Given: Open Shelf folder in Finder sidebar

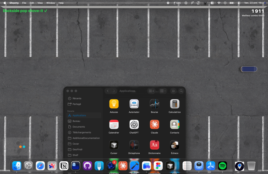Looking at the screenshot, I should [x=84, y=155].
